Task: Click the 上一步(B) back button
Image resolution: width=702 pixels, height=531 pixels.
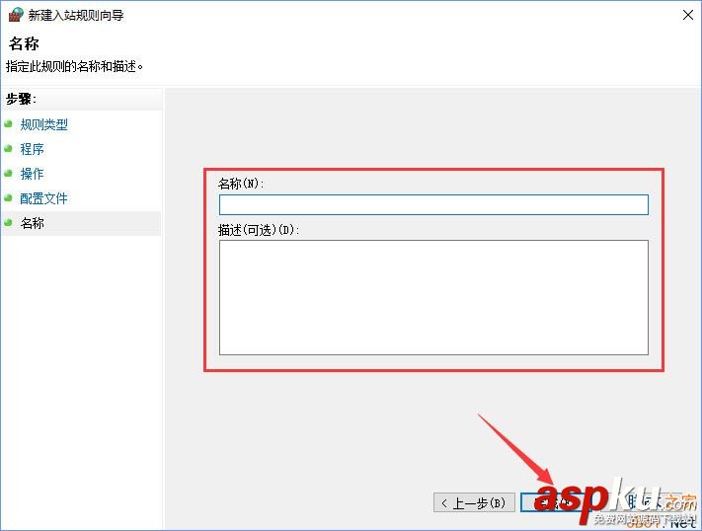Action: 474,502
